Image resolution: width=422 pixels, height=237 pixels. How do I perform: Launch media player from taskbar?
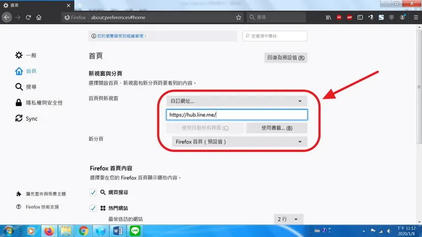tap(31, 231)
